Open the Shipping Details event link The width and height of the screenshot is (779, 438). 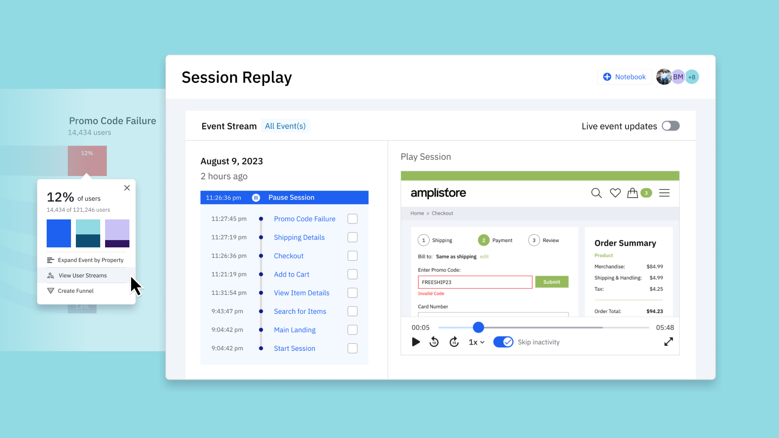299,237
